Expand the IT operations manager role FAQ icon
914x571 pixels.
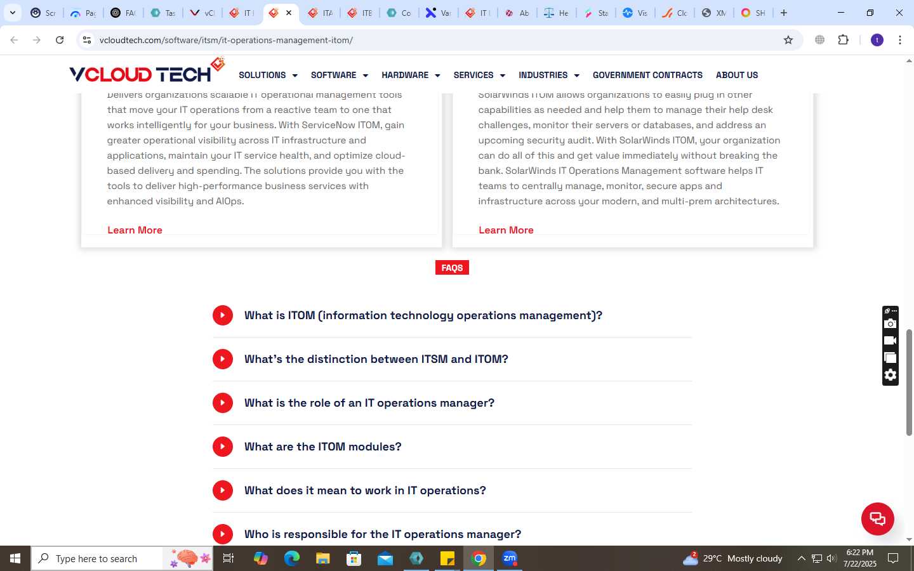point(223,403)
